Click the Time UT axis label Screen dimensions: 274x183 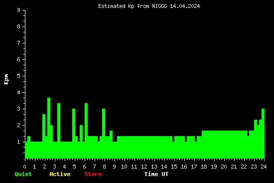point(156,174)
